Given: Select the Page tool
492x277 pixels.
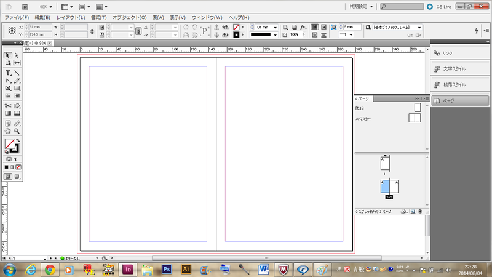Looking at the screenshot, I should point(8,63).
